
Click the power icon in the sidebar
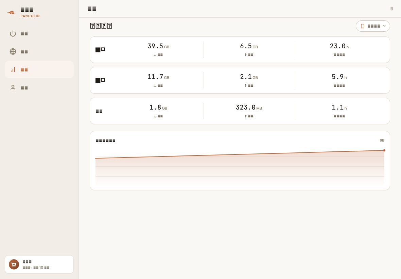(13, 34)
